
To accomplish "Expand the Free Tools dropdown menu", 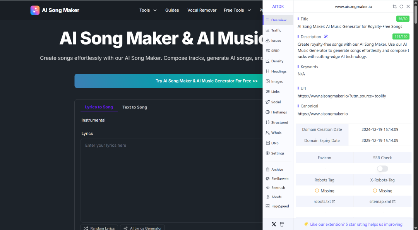I will (x=237, y=10).
